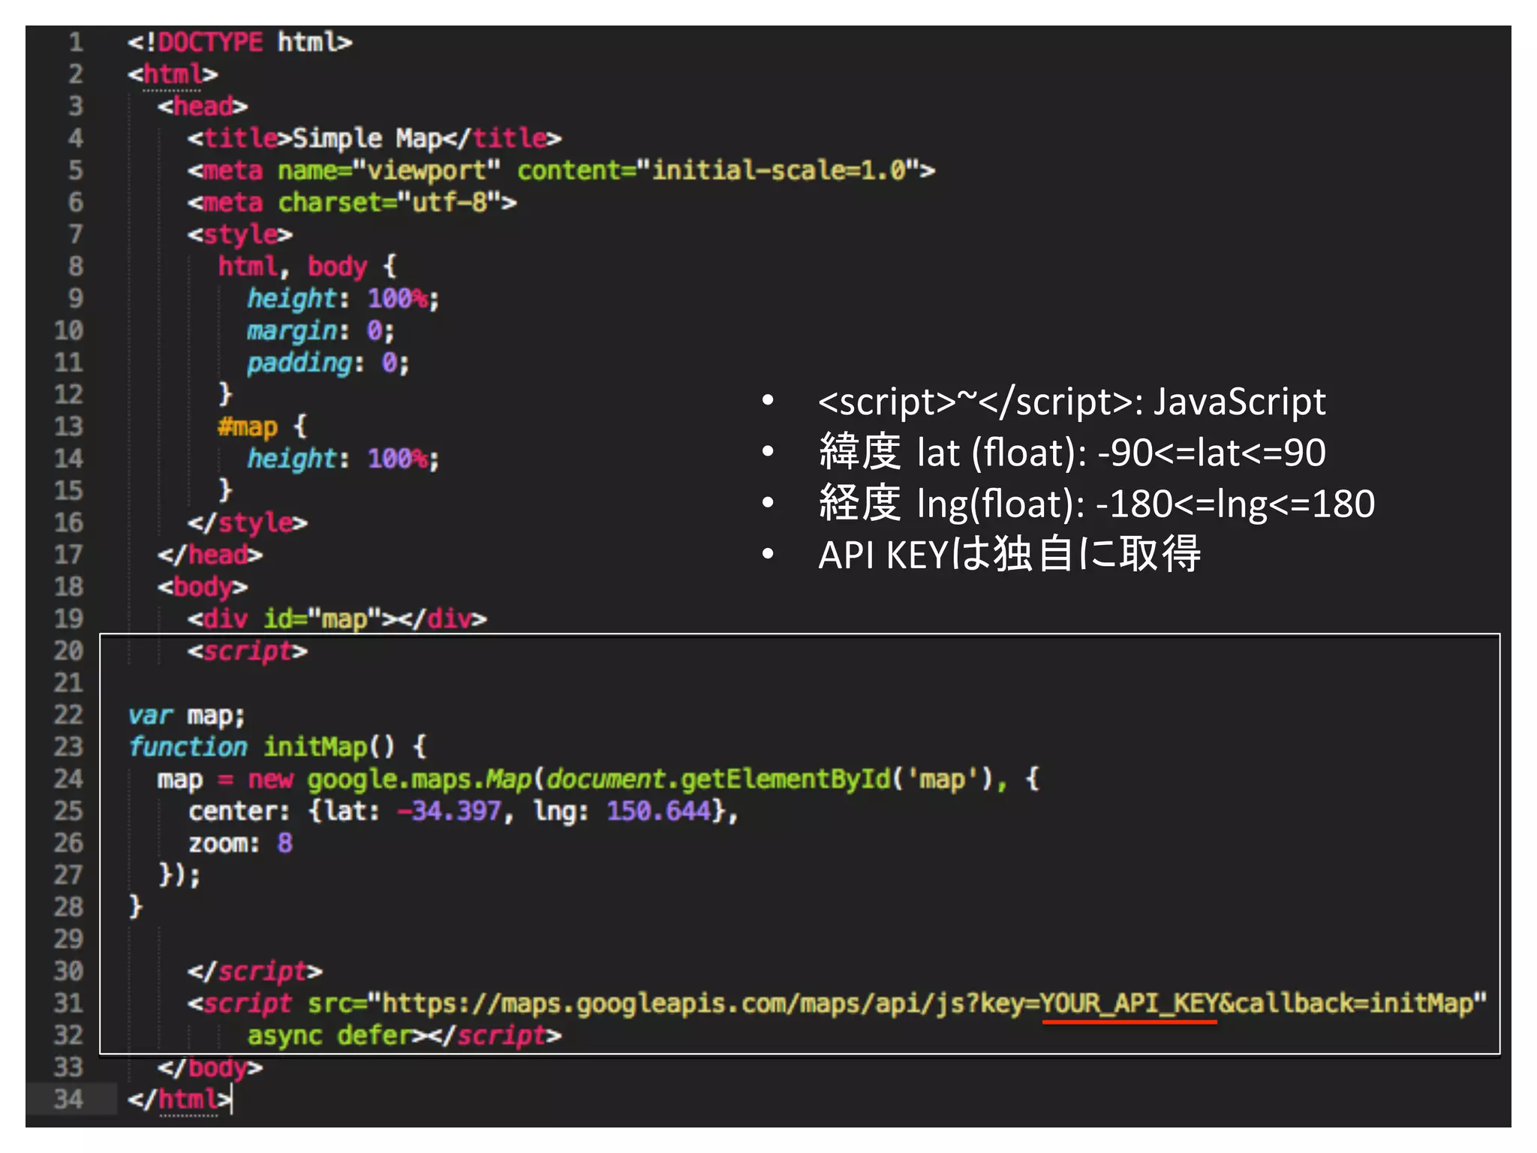Image resolution: width=1537 pixels, height=1153 pixels.
Task: Click the '<script>~</script>: JavaScript' bullet
Action: coord(1072,402)
